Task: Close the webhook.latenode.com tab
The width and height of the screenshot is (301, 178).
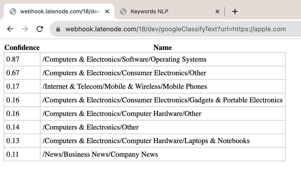Action: point(107,11)
